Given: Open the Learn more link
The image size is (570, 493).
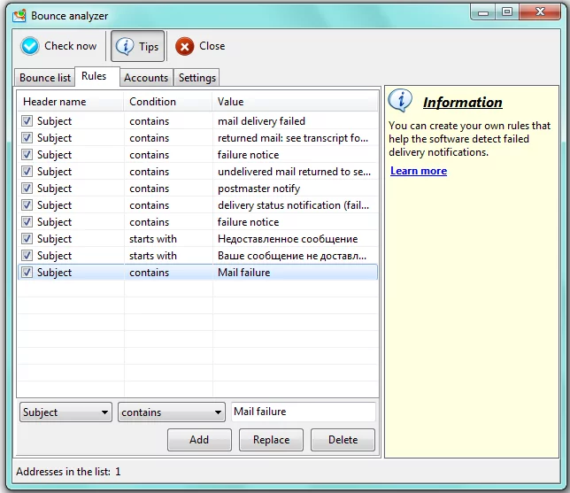Looking at the screenshot, I should click(x=419, y=171).
